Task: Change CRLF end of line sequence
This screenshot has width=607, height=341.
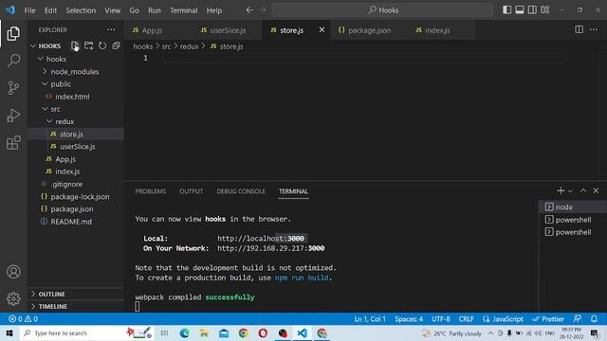Action: point(466,319)
